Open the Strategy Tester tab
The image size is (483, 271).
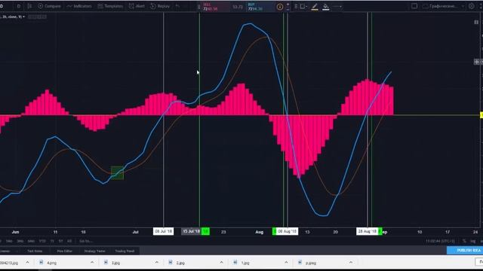[x=94, y=251]
